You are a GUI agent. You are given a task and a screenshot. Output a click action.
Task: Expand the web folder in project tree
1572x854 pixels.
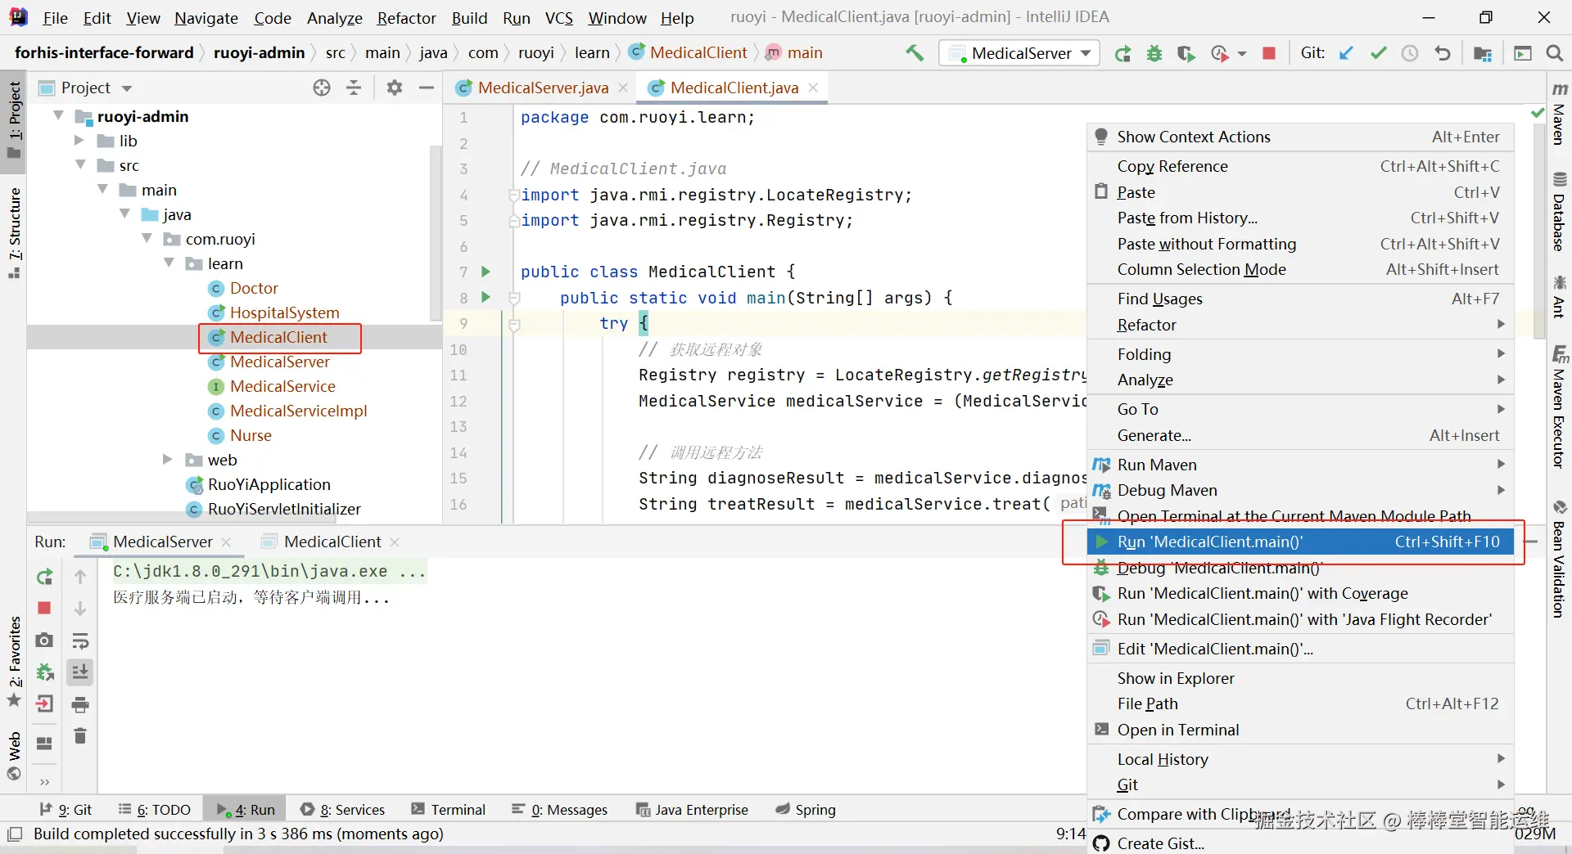[168, 460]
